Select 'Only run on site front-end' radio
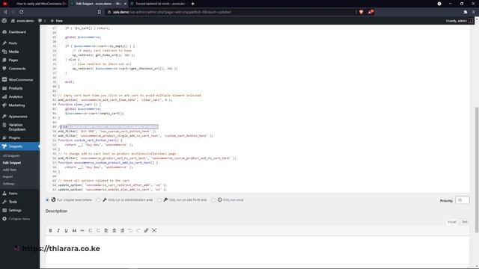The height and width of the screenshot is (269, 479). click(159, 200)
